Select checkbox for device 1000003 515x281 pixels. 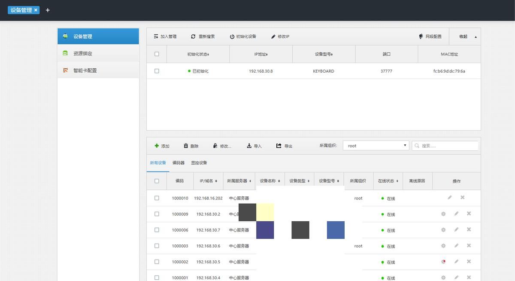coord(157,246)
